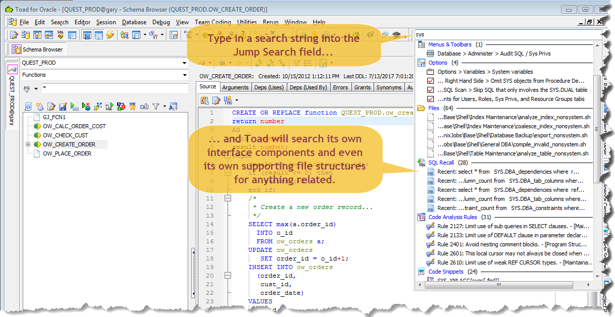Click the graduation cap icon beside Jump Search
615x317 pixels.
(x=396, y=35)
